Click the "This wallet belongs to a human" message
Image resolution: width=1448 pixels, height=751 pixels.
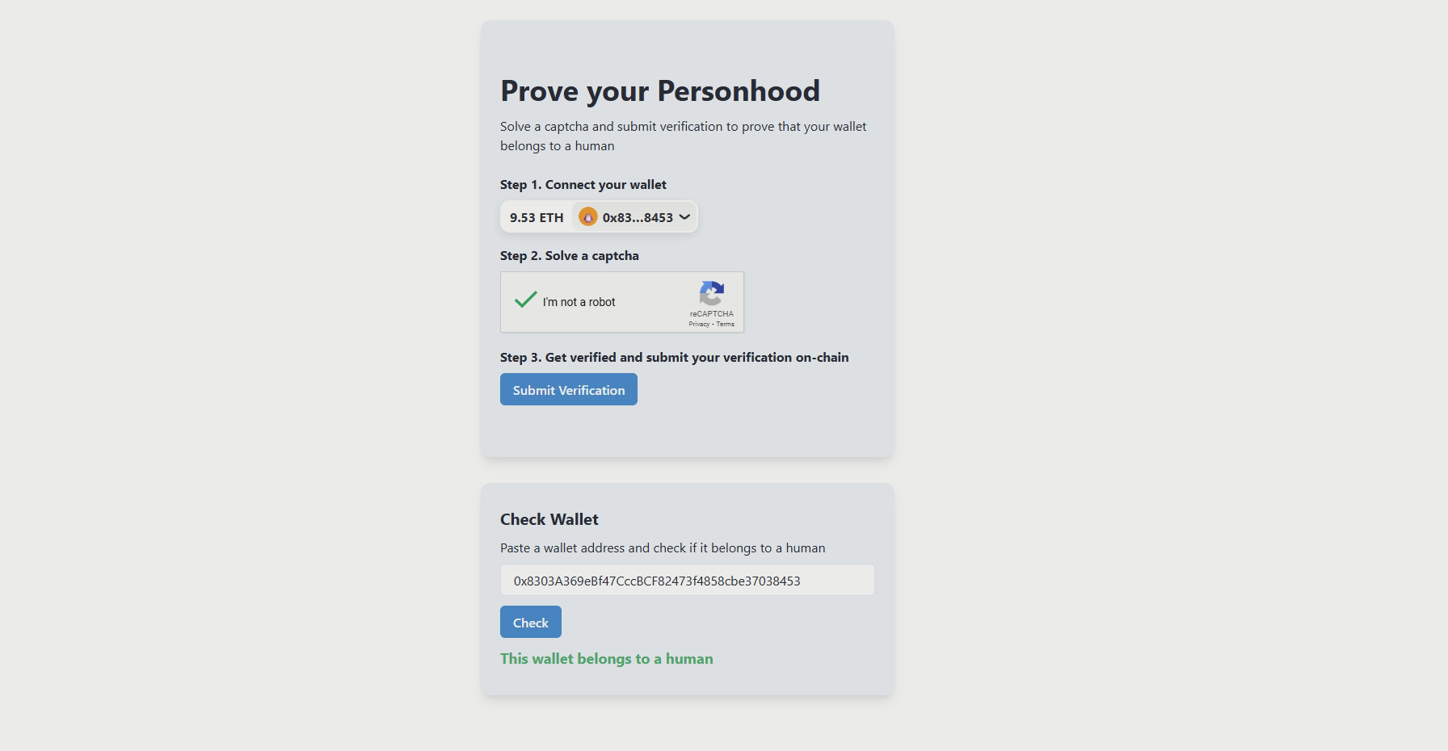pyautogui.click(x=607, y=658)
